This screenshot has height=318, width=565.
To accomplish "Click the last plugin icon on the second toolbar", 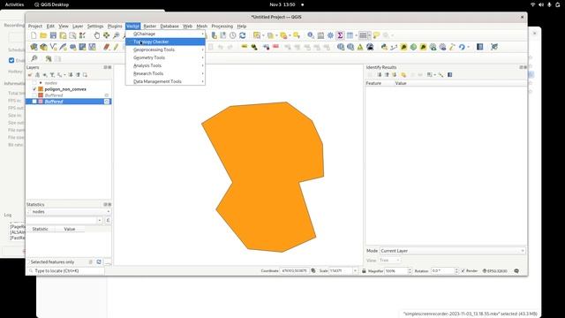I will click(494, 47).
